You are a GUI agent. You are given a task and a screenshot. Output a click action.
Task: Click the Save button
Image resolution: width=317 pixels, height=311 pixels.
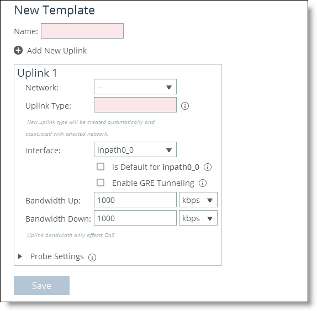(41, 286)
